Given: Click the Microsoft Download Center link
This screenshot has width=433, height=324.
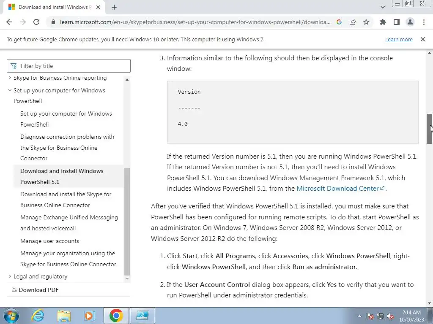Looking at the screenshot, I should pyautogui.click(x=340, y=189).
